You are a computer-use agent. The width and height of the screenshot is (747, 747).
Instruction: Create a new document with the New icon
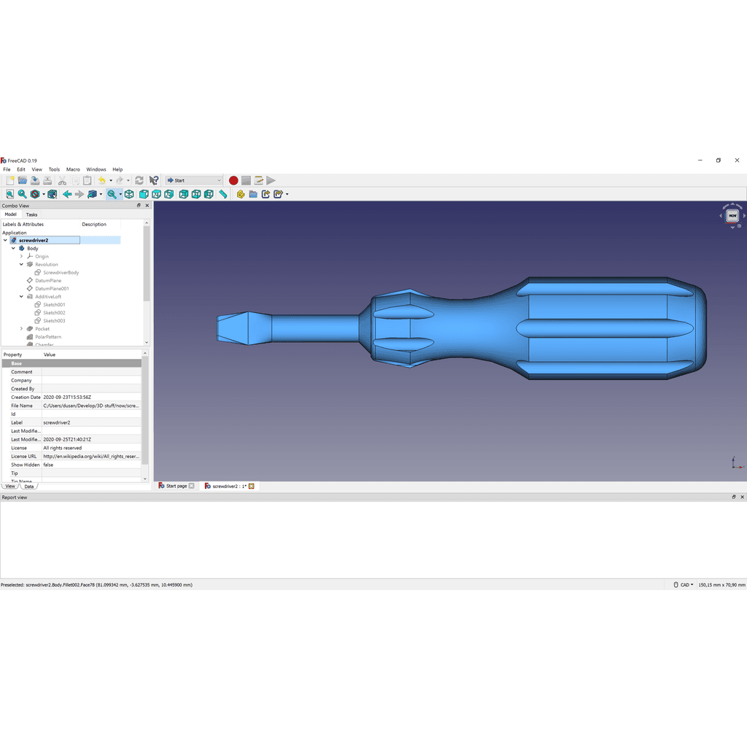click(10, 181)
